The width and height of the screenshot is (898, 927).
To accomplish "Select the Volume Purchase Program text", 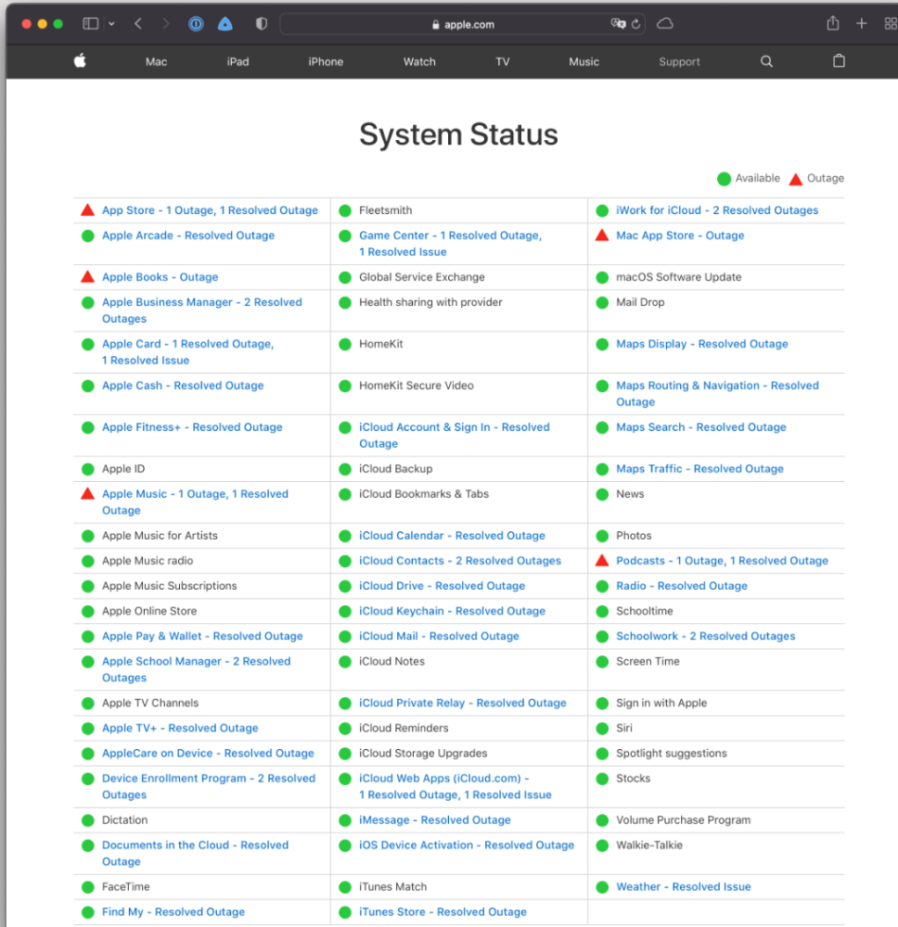I will pos(684,820).
